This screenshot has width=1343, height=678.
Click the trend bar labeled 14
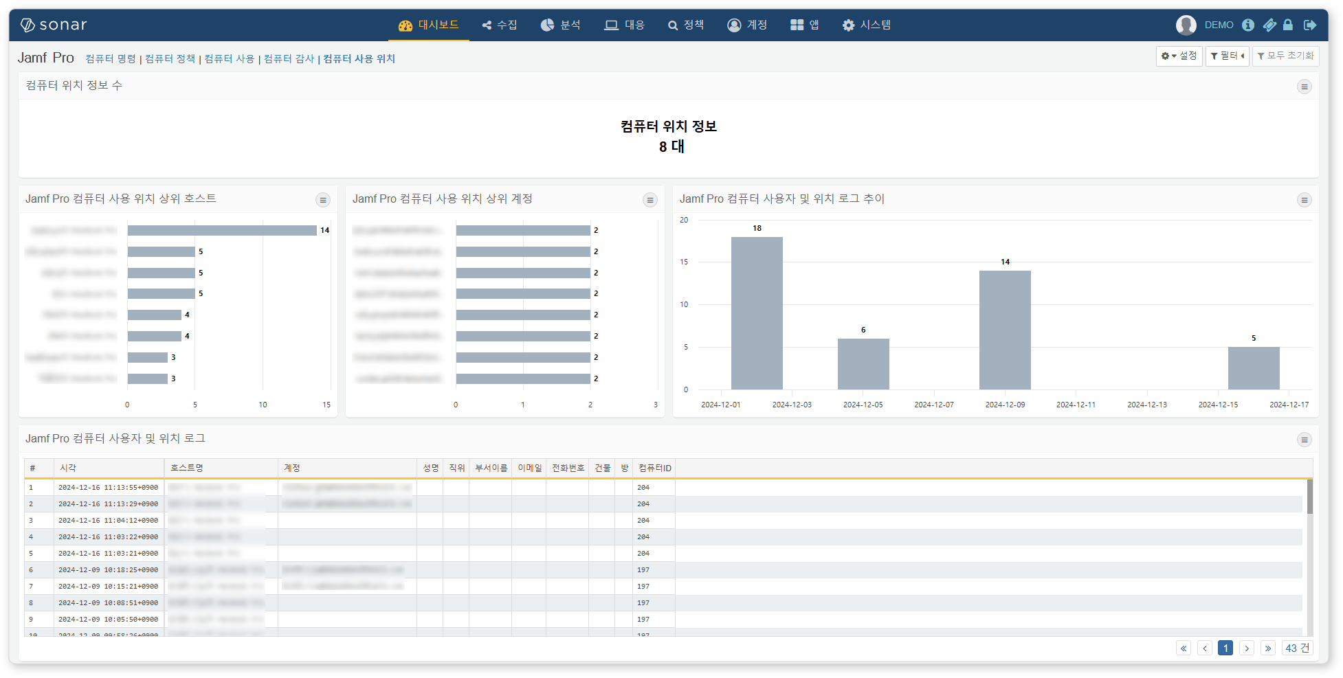(1005, 330)
